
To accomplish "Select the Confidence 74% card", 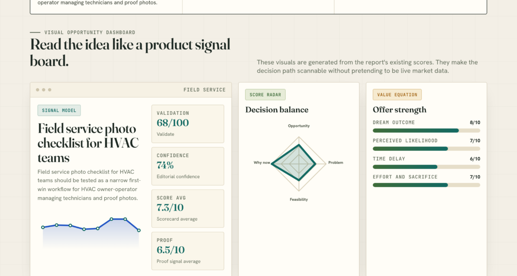I will (x=188, y=166).
